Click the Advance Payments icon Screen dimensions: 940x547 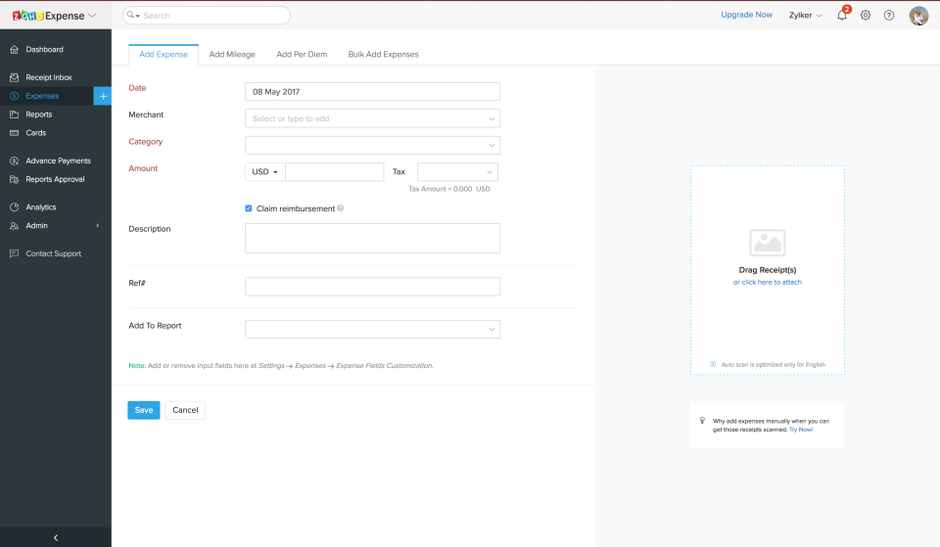click(x=15, y=160)
